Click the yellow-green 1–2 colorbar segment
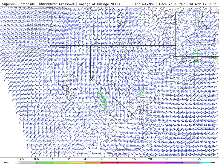The image size is (219, 164). (61, 163)
